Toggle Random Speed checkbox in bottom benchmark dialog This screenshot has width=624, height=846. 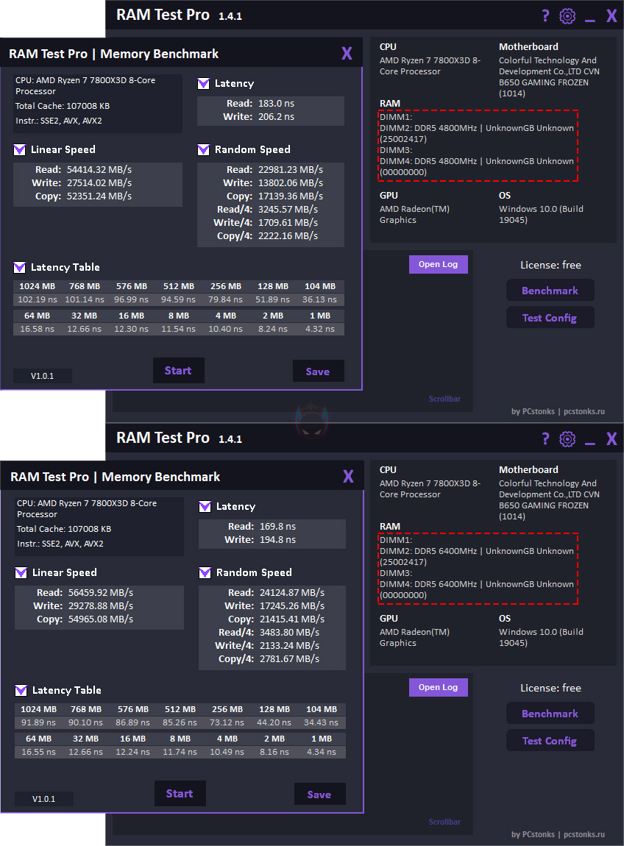[205, 572]
